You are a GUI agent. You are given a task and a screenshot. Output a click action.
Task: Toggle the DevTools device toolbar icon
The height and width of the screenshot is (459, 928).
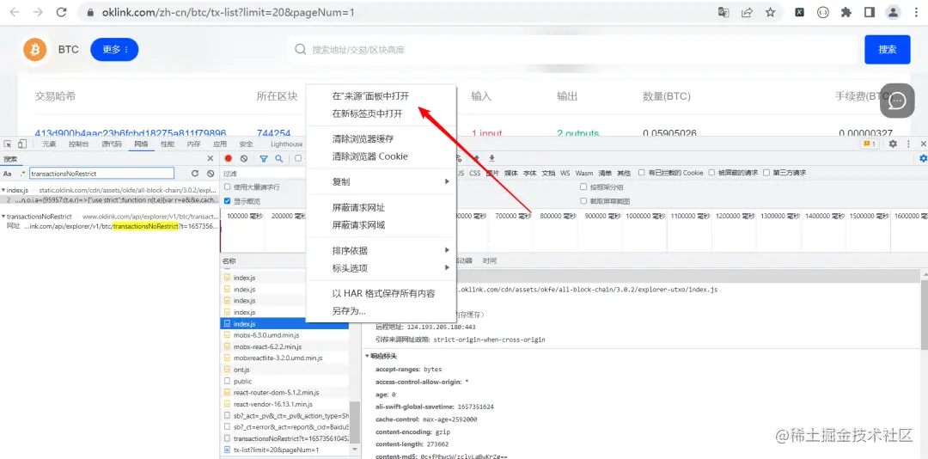21,144
